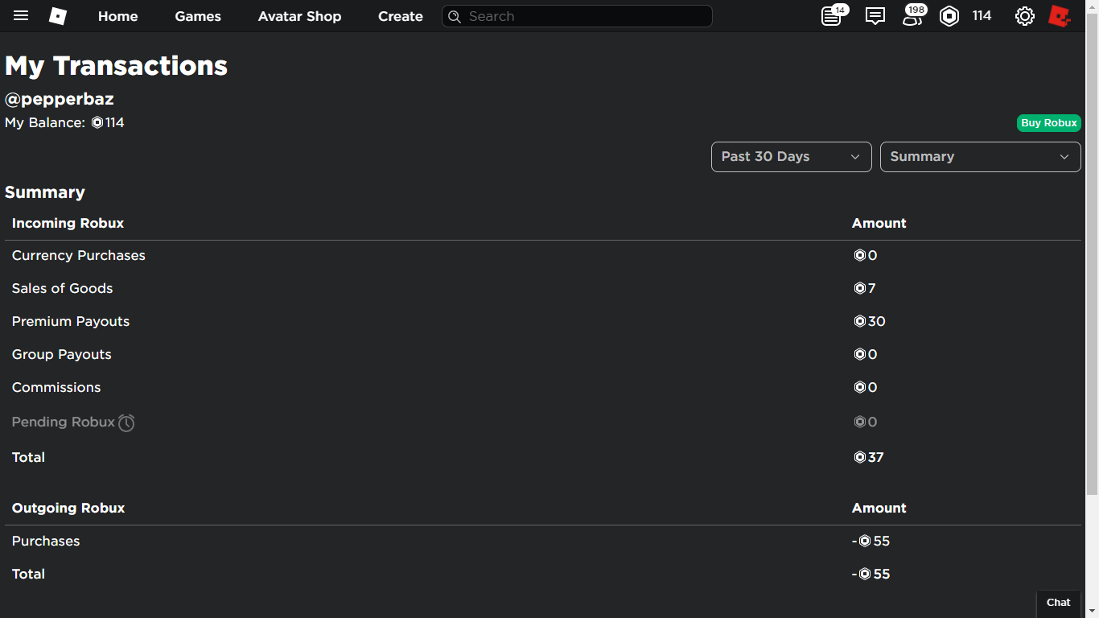This screenshot has height=618, width=1099.
Task: Open the Games menu item
Action: [x=198, y=16]
